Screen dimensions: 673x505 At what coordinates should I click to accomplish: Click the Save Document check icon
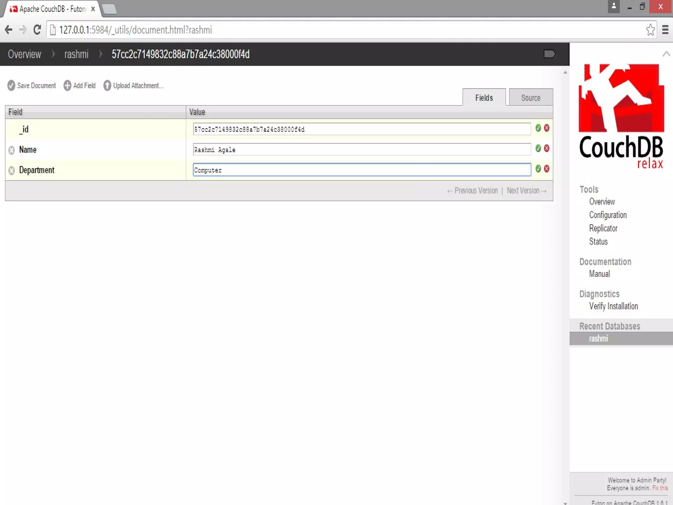[11, 85]
